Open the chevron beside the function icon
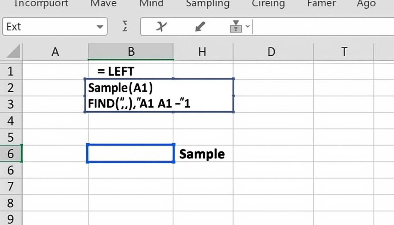This screenshot has width=394, height=225. coord(247,27)
